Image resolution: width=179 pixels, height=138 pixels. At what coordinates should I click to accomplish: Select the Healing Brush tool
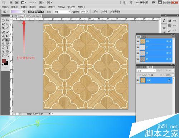3,32
